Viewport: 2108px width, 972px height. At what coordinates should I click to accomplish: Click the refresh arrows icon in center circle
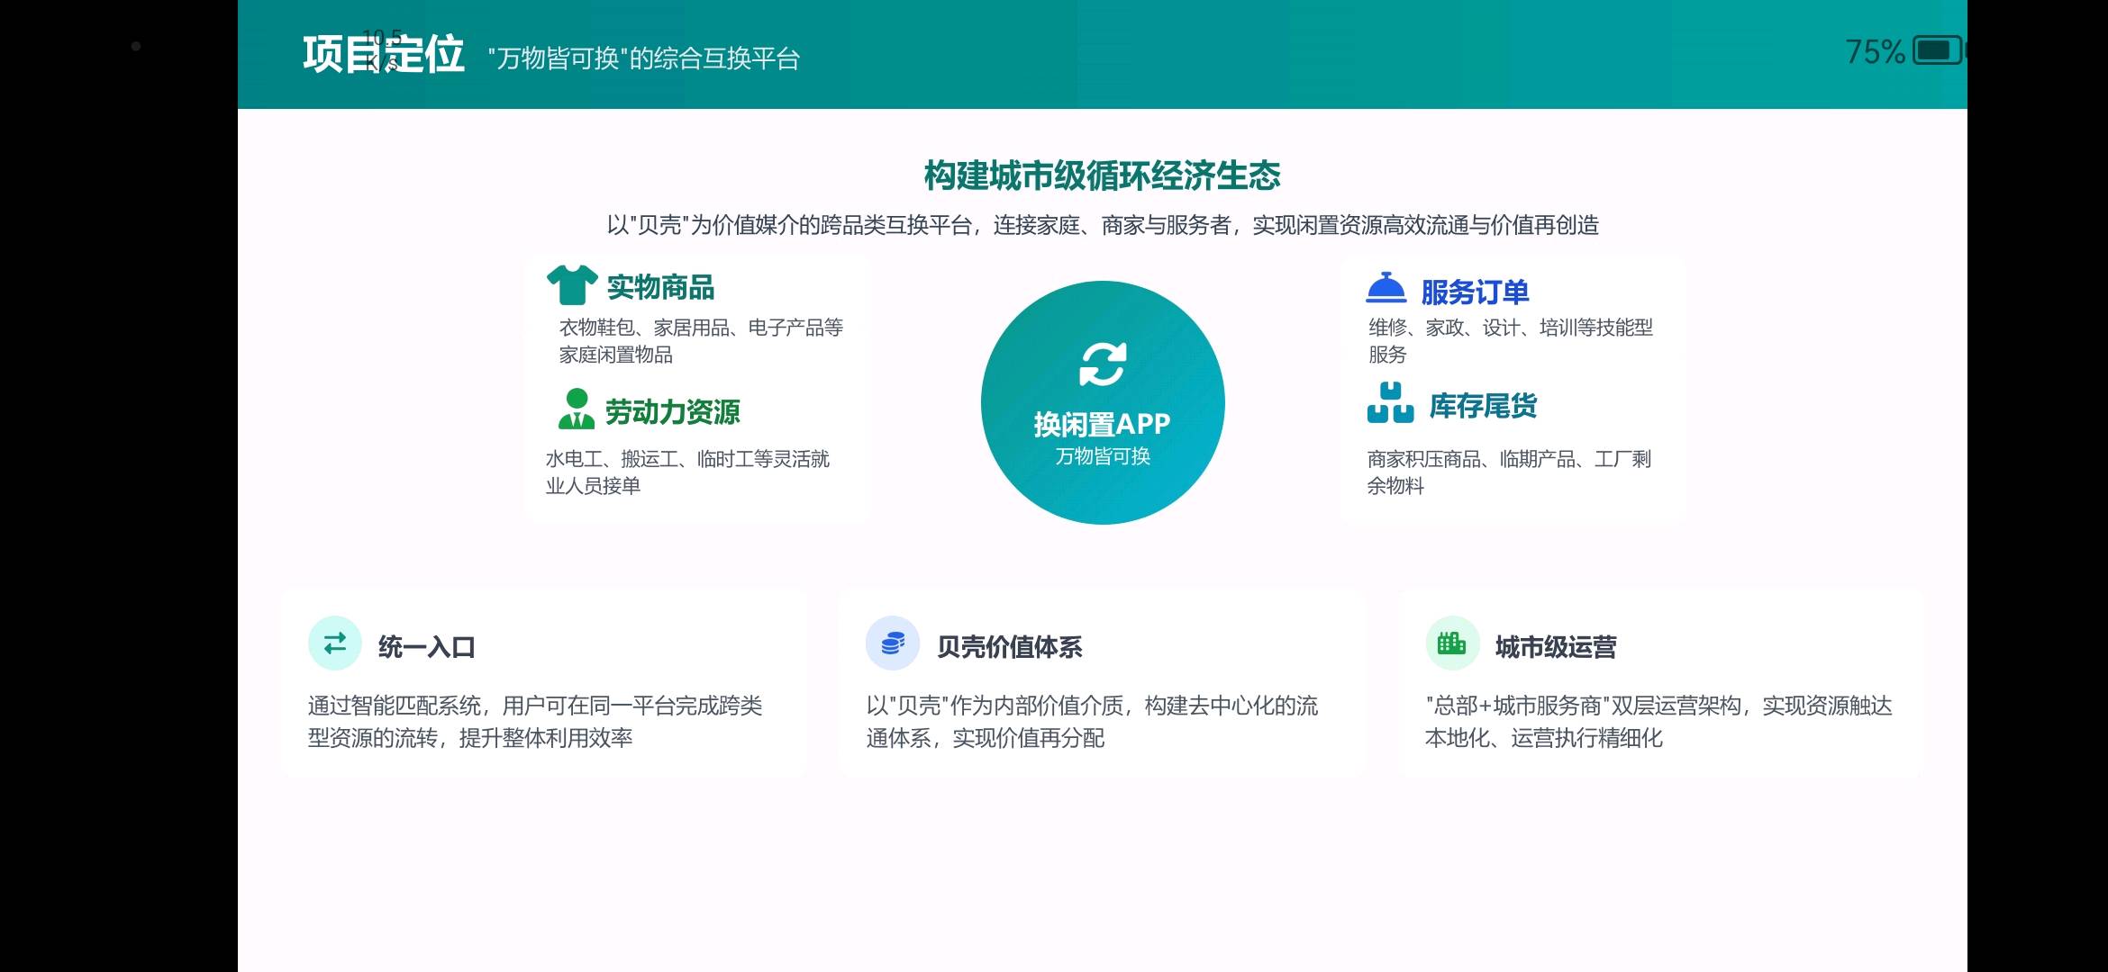(x=1103, y=364)
